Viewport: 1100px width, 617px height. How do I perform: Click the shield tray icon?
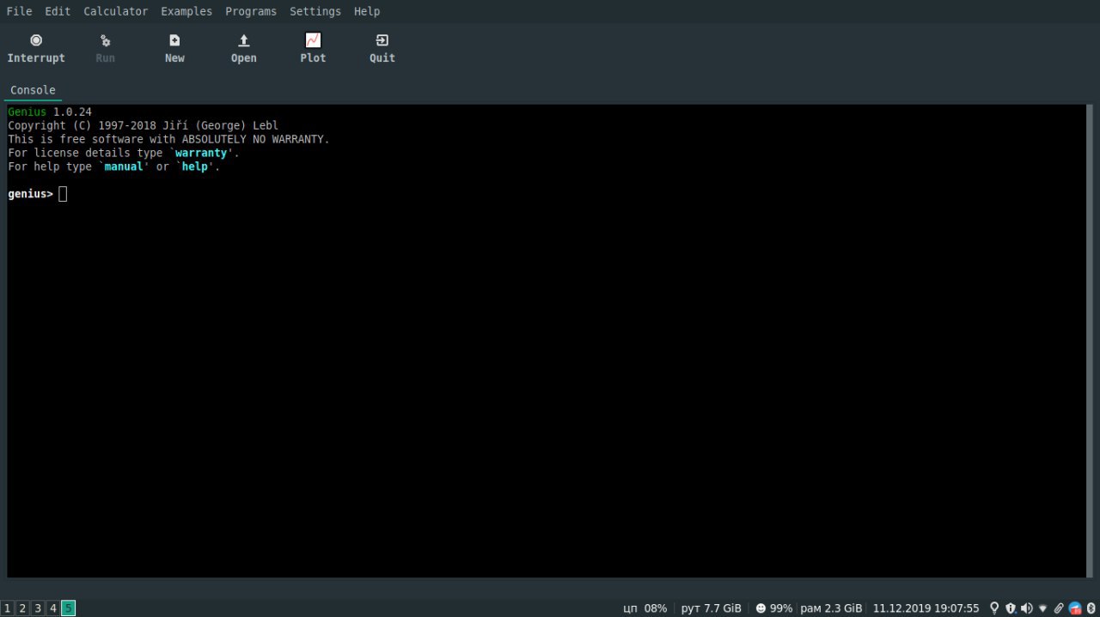[x=1011, y=608]
